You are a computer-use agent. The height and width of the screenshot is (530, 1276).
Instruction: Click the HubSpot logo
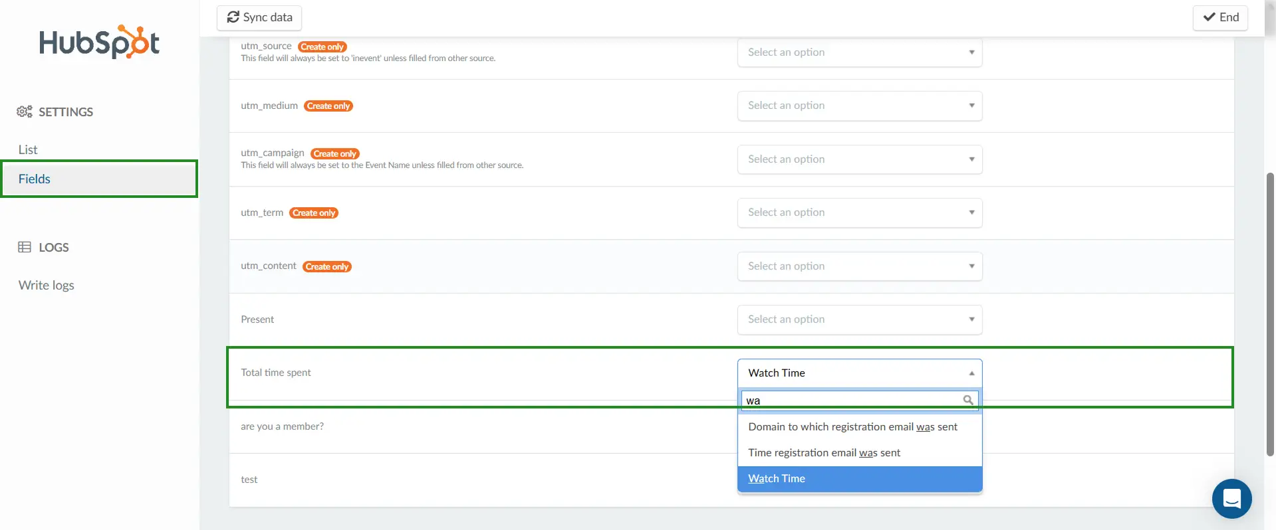tap(99, 42)
